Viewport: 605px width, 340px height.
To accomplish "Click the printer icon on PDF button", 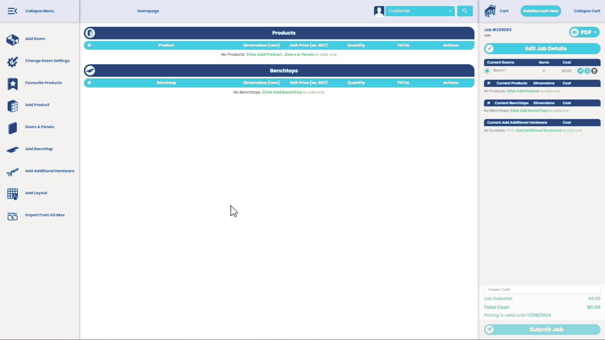I will coord(575,32).
